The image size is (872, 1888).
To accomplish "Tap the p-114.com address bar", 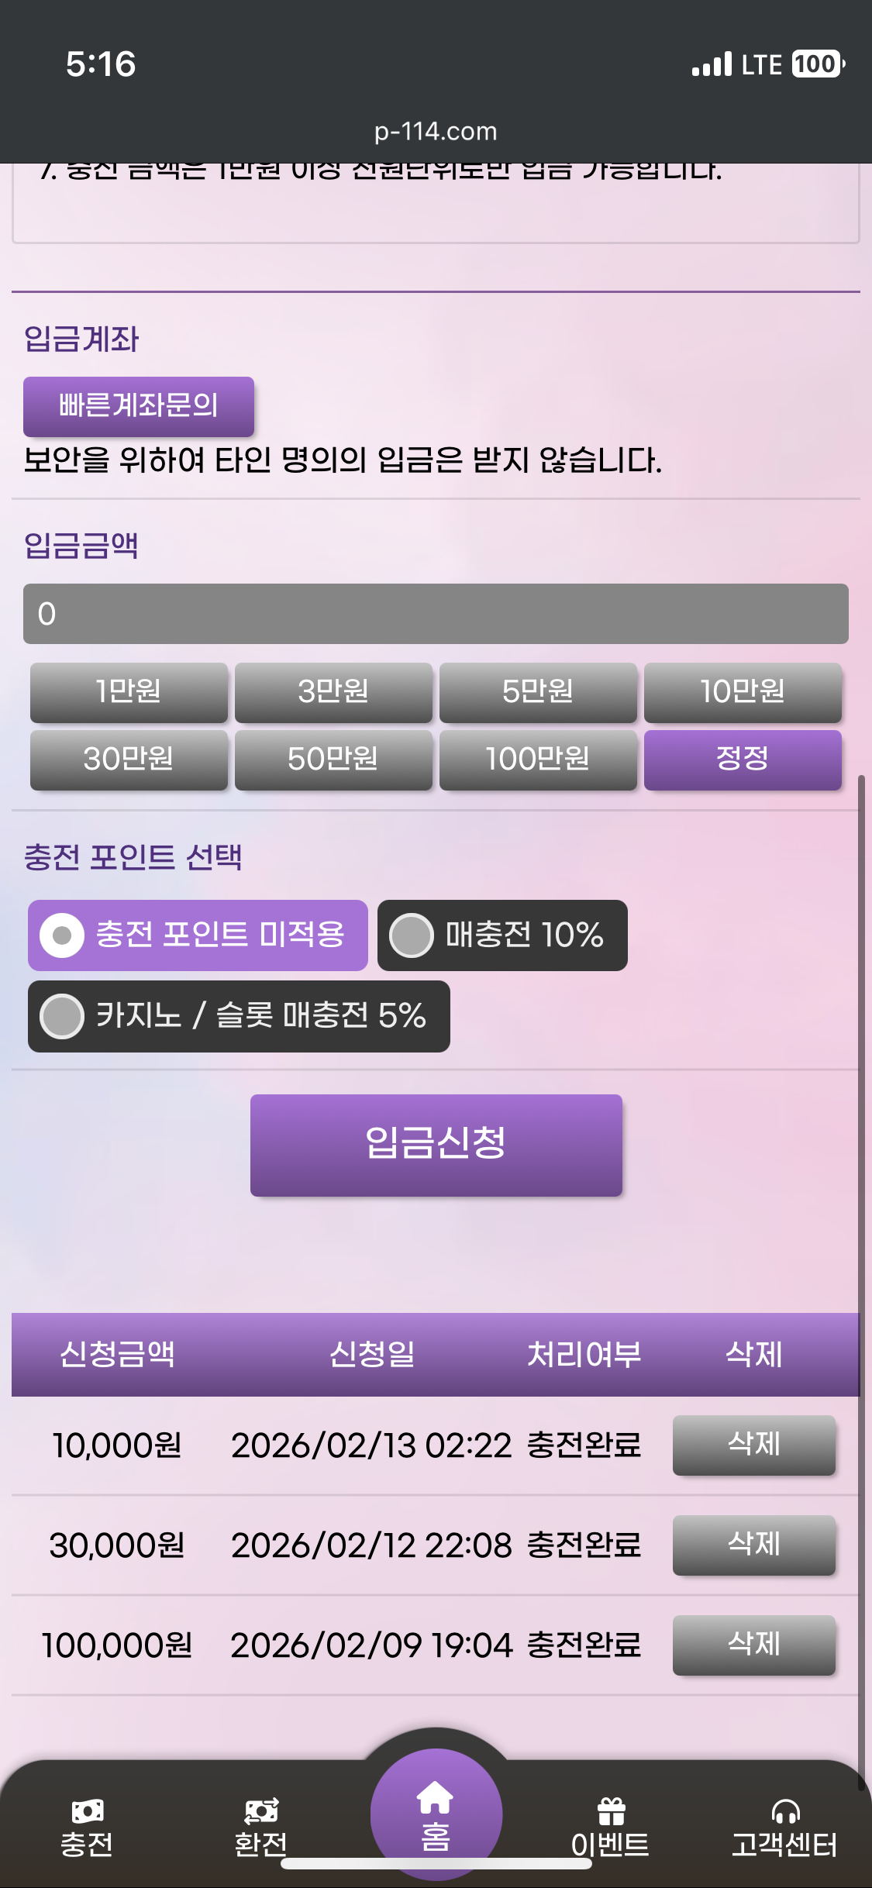I will (x=436, y=131).
